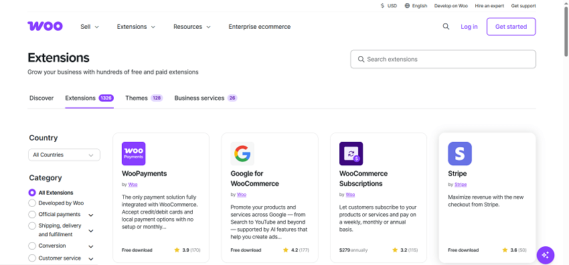Click the Stripe author link
This screenshot has width=569, height=265.
461,185
